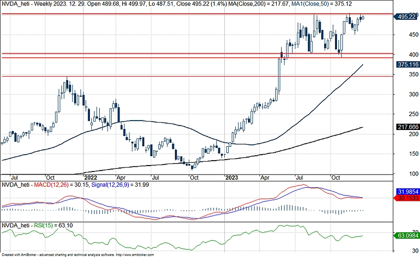Click the 350 price axis label
The height and width of the screenshot is (257, 420).
[414, 74]
